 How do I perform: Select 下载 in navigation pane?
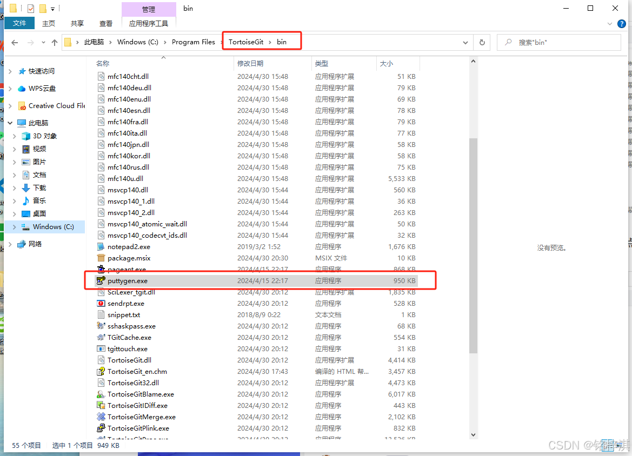pos(39,187)
